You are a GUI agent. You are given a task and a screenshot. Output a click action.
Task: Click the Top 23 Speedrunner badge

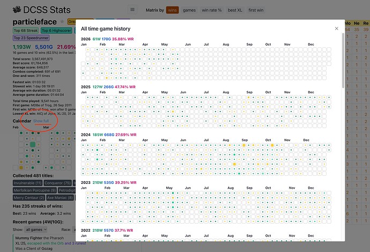31,38
